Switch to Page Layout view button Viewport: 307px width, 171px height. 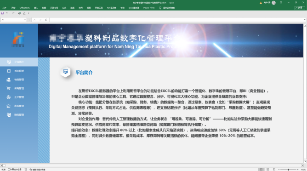point(267,170)
